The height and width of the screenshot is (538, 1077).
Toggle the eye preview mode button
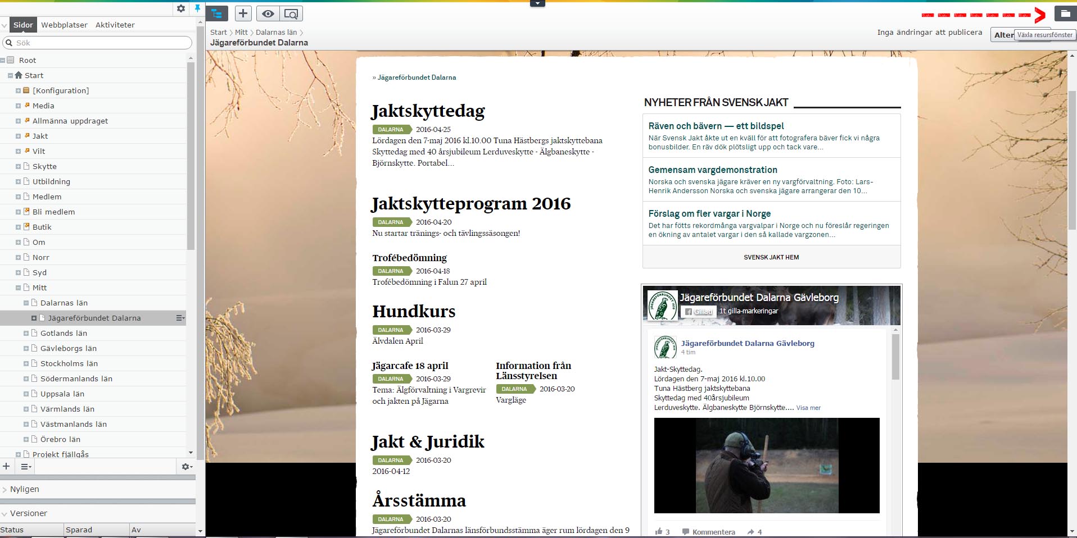tap(268, 13)
